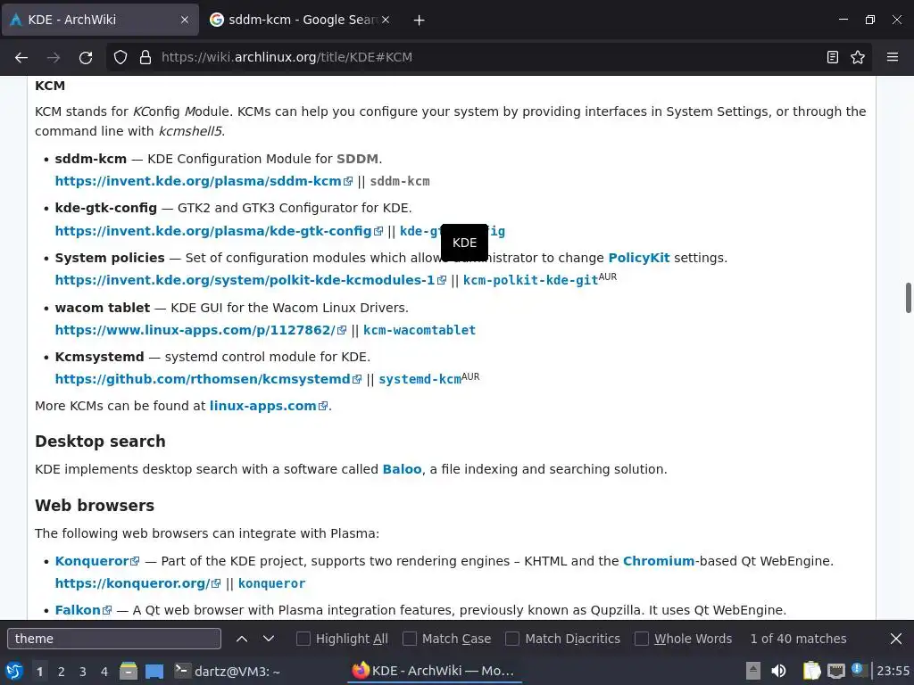Toggle Whole Words checkbox
The width and height of the screenshot is (914, 685).
(x=641, y=639)
